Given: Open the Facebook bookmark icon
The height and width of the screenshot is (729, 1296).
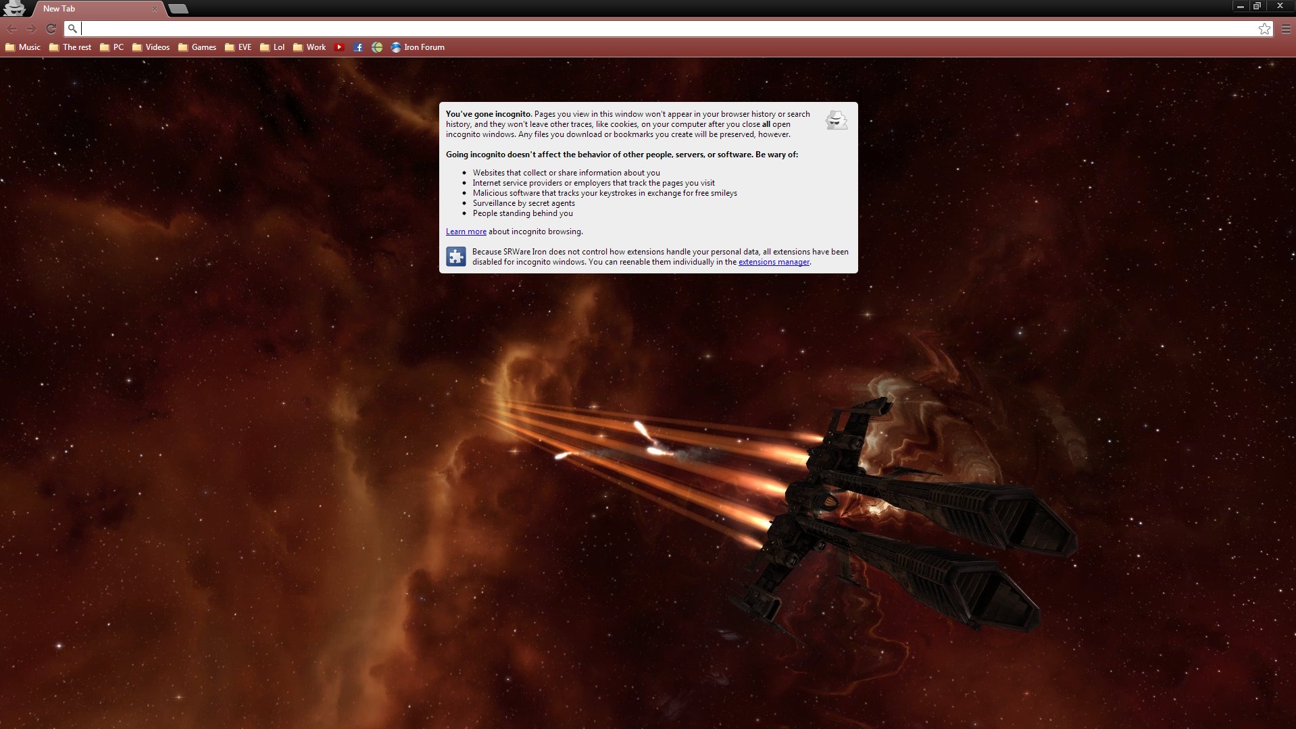Looking at the screenshot, I should point(358,47).
